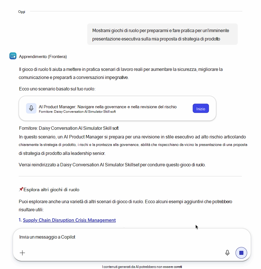
Task: Select the user prompt message bubble
Action: (162, 34)
